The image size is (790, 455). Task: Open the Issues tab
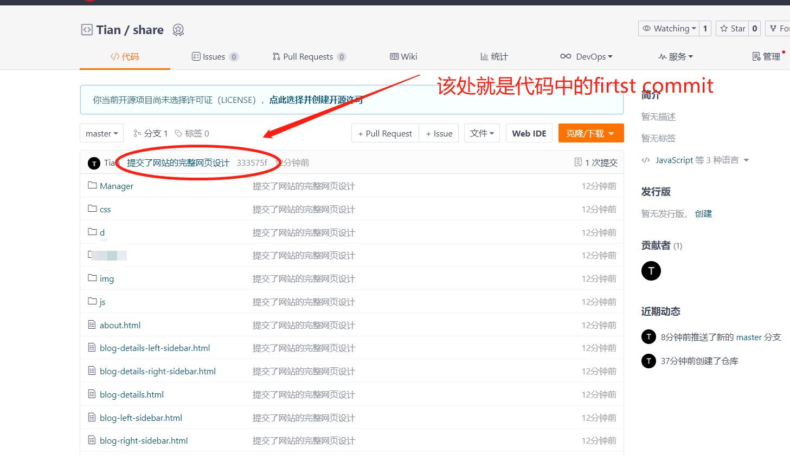pyautogui.click(x=215, y=56)
